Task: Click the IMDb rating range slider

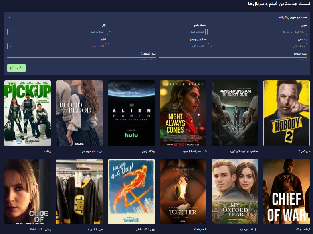Action: click(233, 57)
